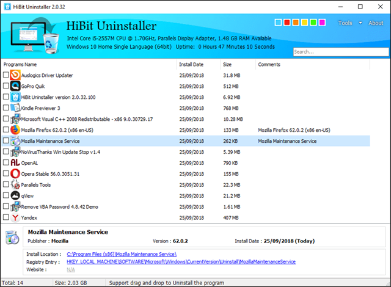Viewport: 391px width, 287px height.
Task: Select the yellow theme color swatch
Action: tap(304, 23)
